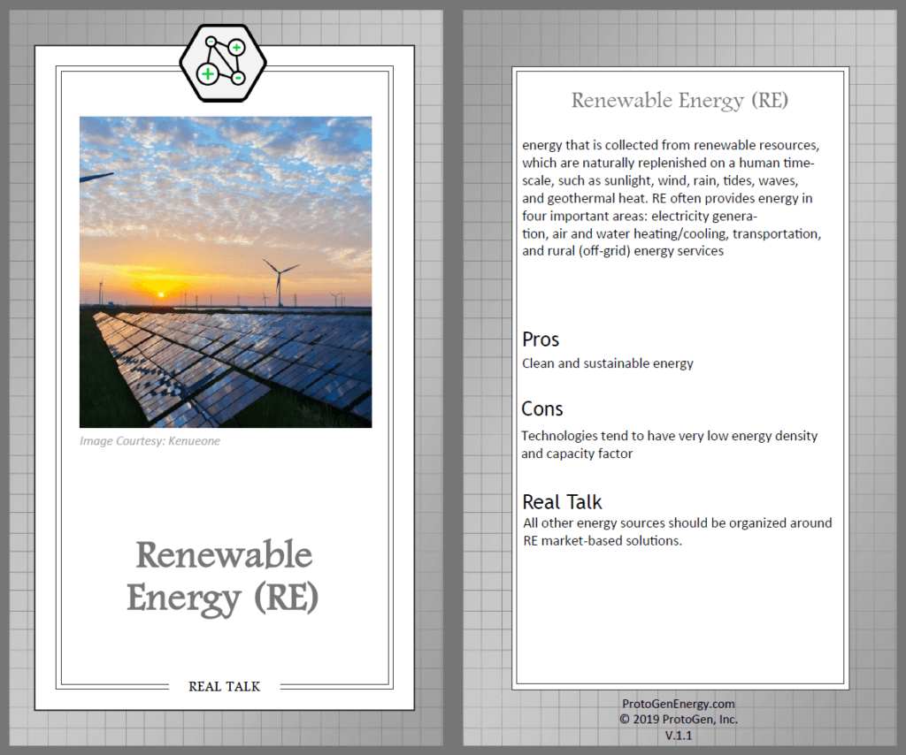The height and width of the screenshot is (755, 906).
Task: Click the 'Image Courtesy: Kenueone' caption
Action: pyautogui.click(x=150, y=440)
